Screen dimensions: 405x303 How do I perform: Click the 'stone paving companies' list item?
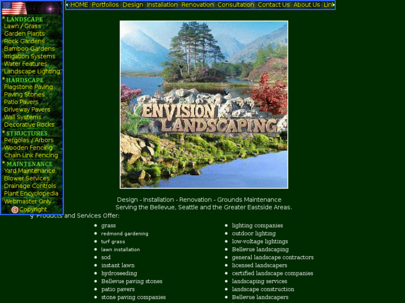133,297
